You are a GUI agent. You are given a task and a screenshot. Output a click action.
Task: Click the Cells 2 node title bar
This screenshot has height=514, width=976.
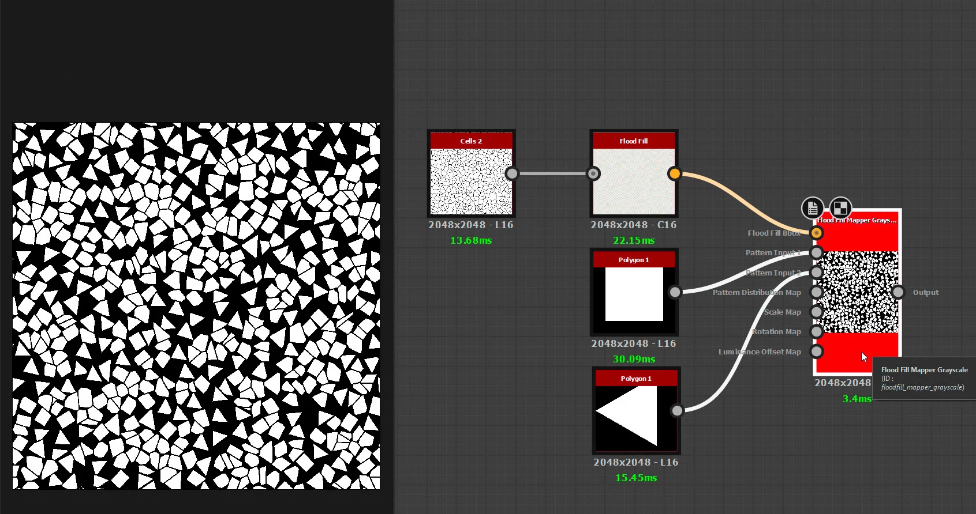[471, 141]
